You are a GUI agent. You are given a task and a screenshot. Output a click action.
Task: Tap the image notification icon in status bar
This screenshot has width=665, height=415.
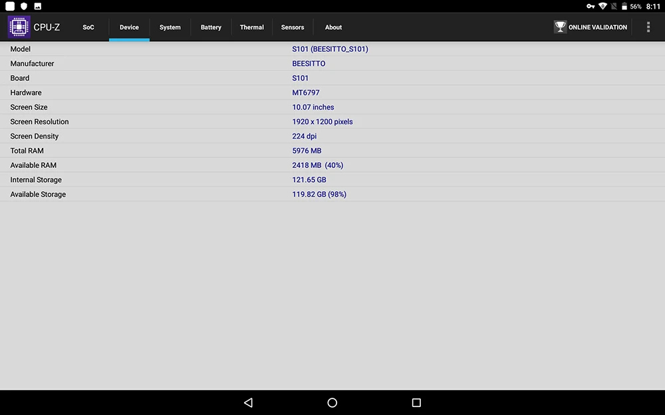click(x=38, y=6)
